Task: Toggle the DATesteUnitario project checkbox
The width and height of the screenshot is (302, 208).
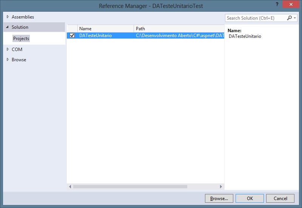Action: coord(72,36)
